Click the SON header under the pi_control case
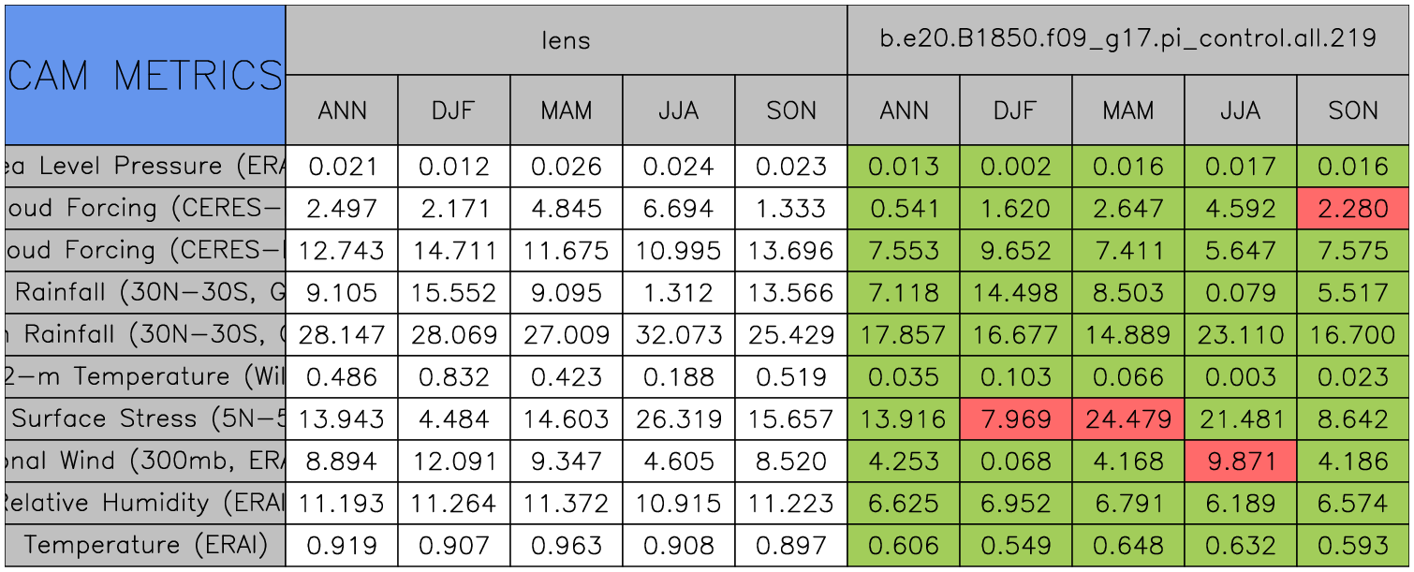 [x=1352, y=110]
